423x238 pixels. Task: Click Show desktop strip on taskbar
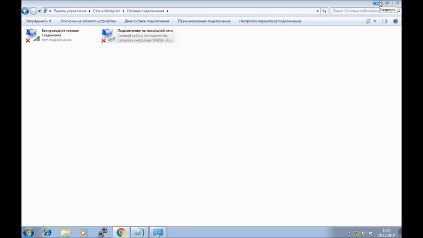[x=400, y=233]
